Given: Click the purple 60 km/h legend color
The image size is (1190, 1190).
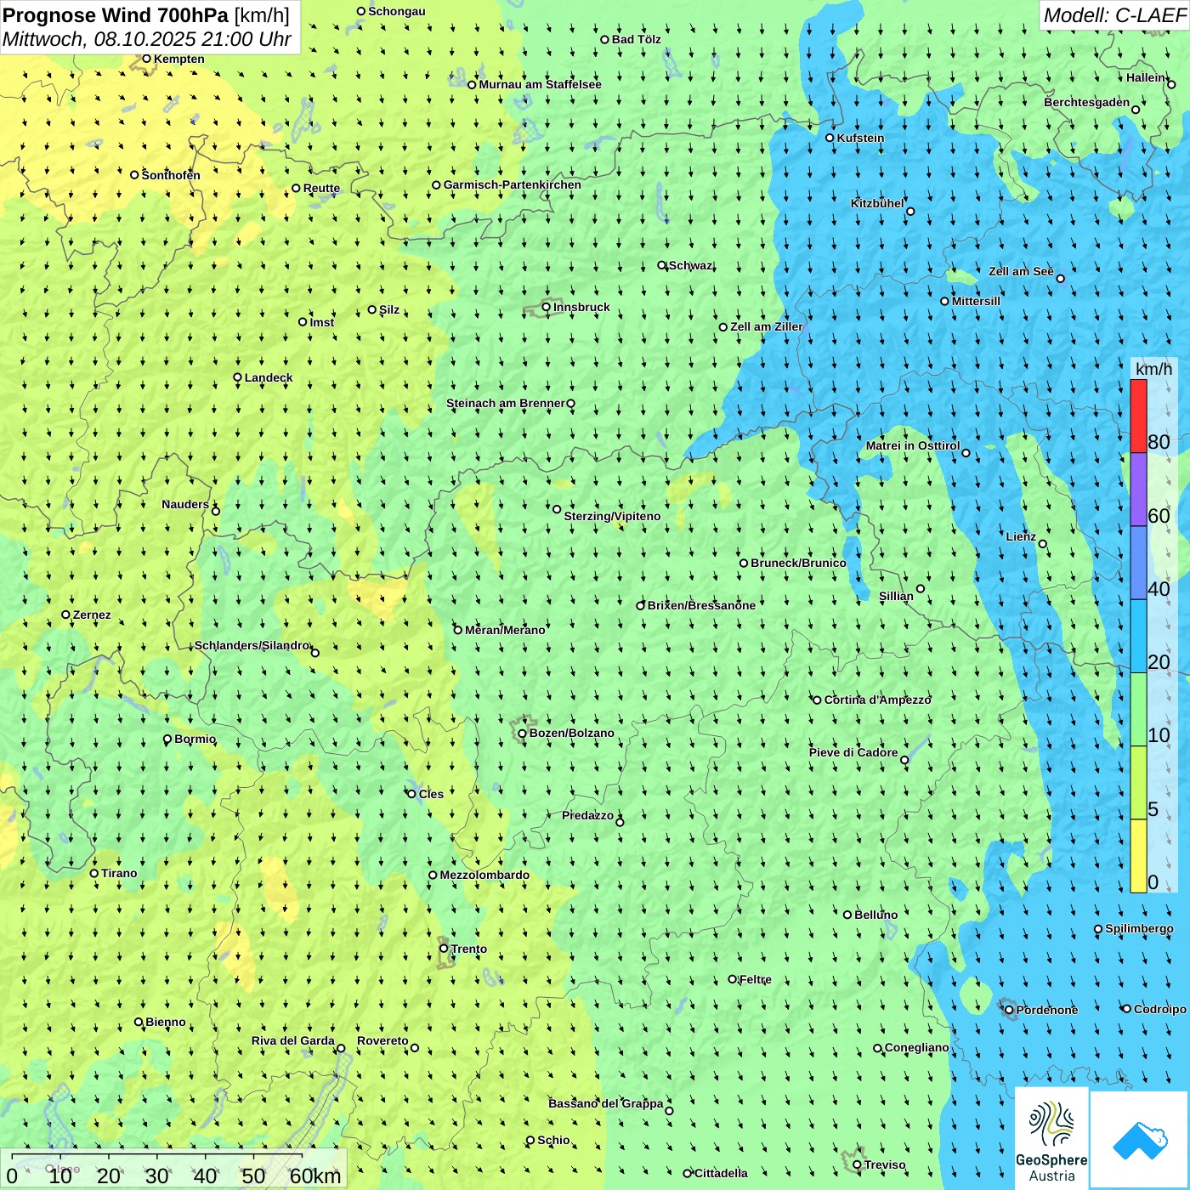Looking at the screenshot, I should click(1138, 490).
